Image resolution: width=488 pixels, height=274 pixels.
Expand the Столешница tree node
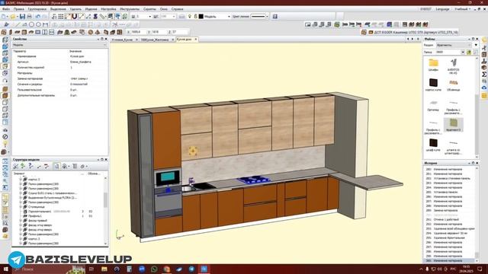tap(21, 206)
